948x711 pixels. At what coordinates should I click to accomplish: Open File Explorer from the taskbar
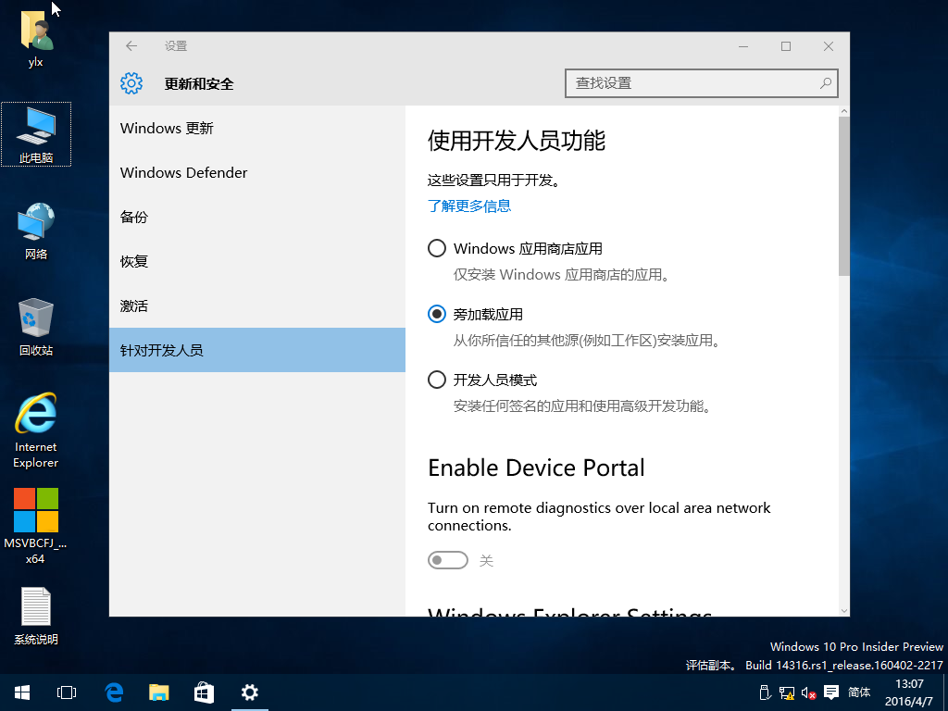(159, 692)
